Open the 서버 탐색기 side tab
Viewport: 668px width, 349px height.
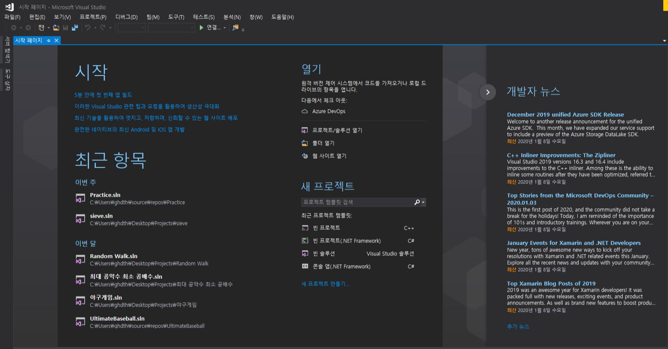tap(7, 50)
